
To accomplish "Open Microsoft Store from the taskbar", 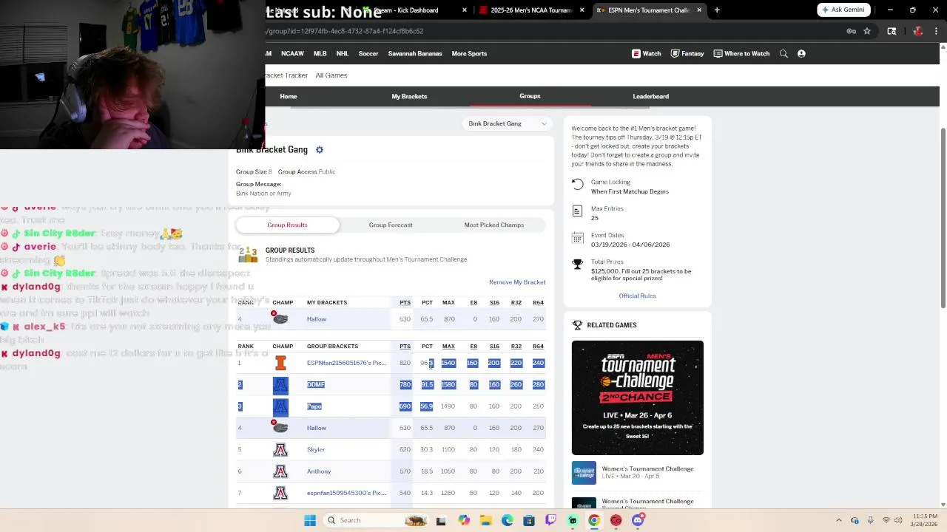I will [528, 520].
